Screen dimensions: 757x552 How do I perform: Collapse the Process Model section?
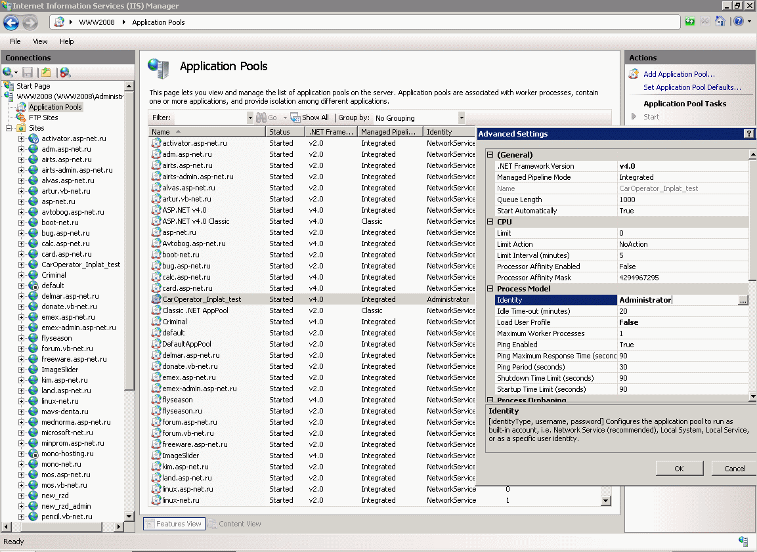[490, 289]
